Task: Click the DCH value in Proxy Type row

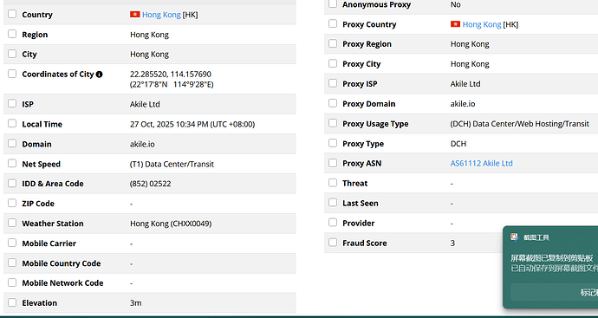Action: click(458, 144)
